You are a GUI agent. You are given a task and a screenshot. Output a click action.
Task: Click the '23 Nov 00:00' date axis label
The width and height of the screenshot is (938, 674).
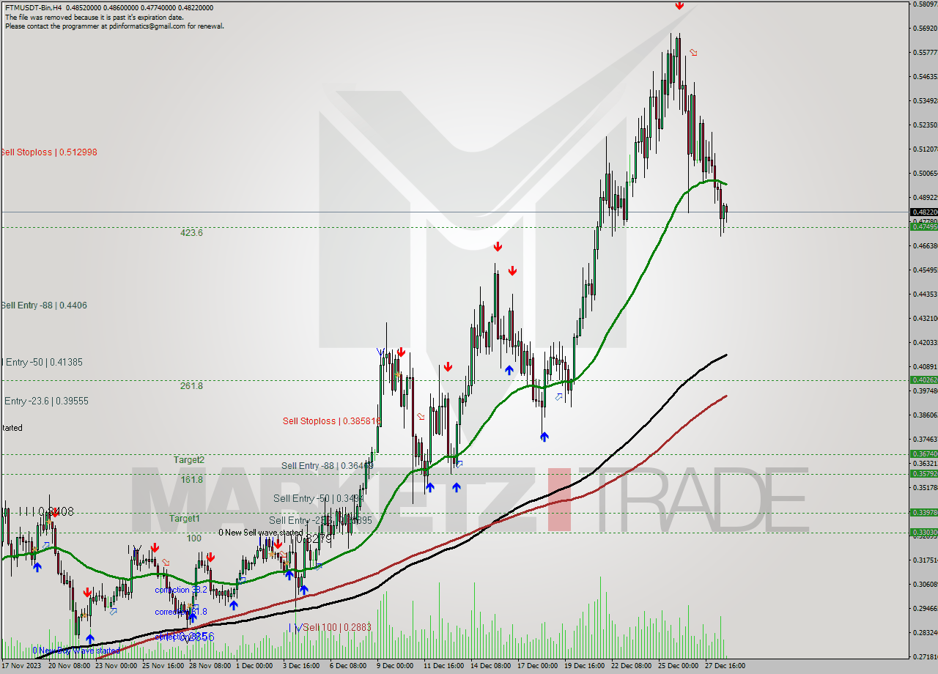[x=116, y=666]
